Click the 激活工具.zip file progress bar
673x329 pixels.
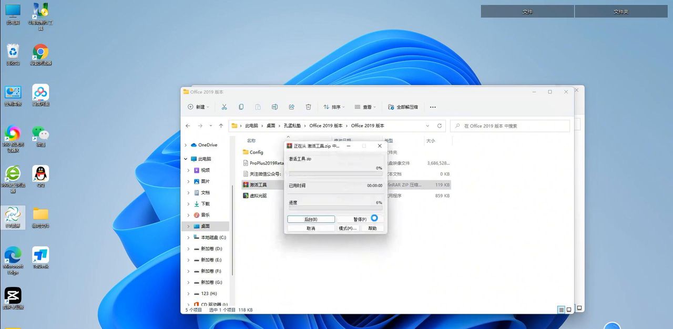click(x=335, y=174)
